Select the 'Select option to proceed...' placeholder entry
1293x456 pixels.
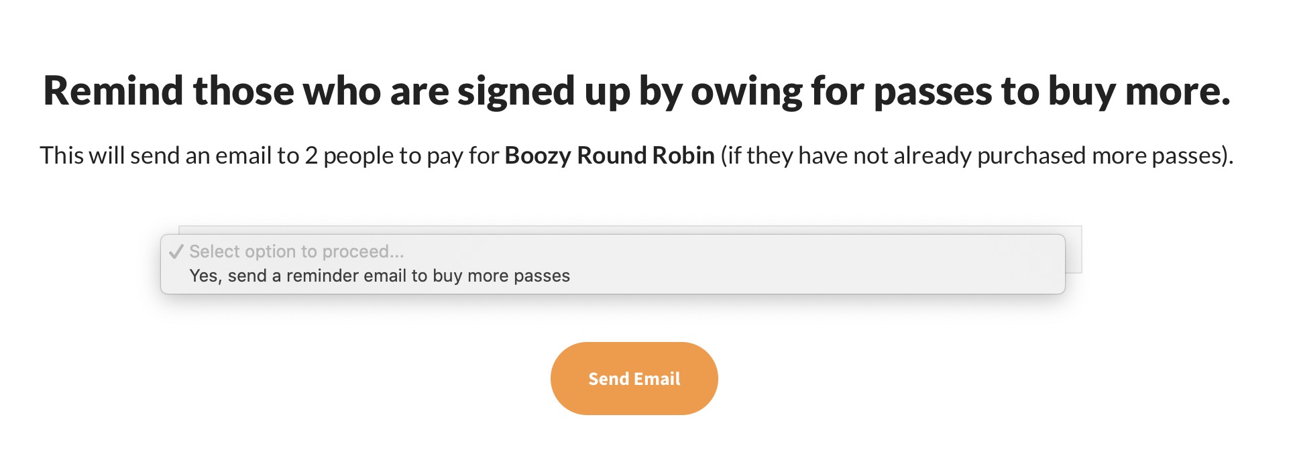296,251
